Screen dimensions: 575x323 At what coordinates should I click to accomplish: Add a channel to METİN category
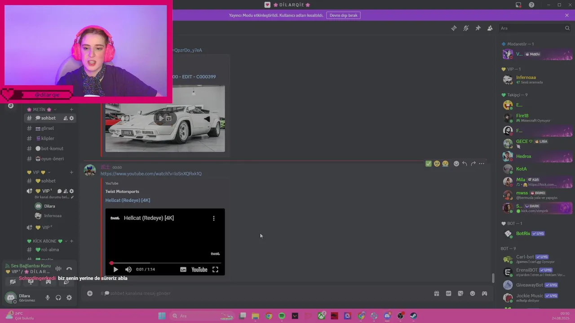[71, 109]
